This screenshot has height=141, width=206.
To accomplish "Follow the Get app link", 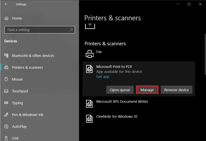I will click(x=103, y=76).
